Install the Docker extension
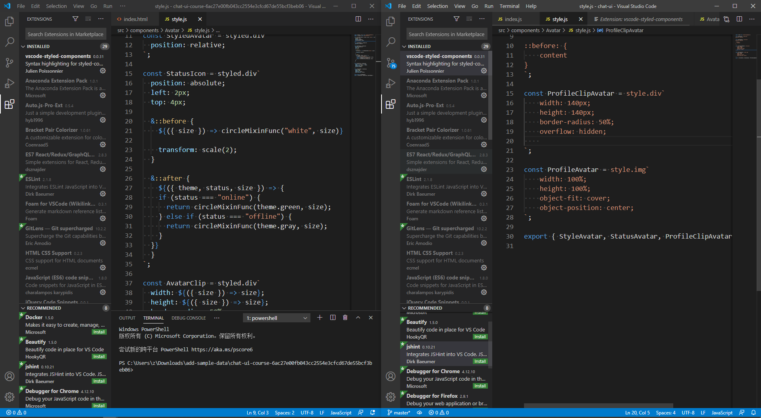The height and width of the screenshot is (418, 761). 98,332
